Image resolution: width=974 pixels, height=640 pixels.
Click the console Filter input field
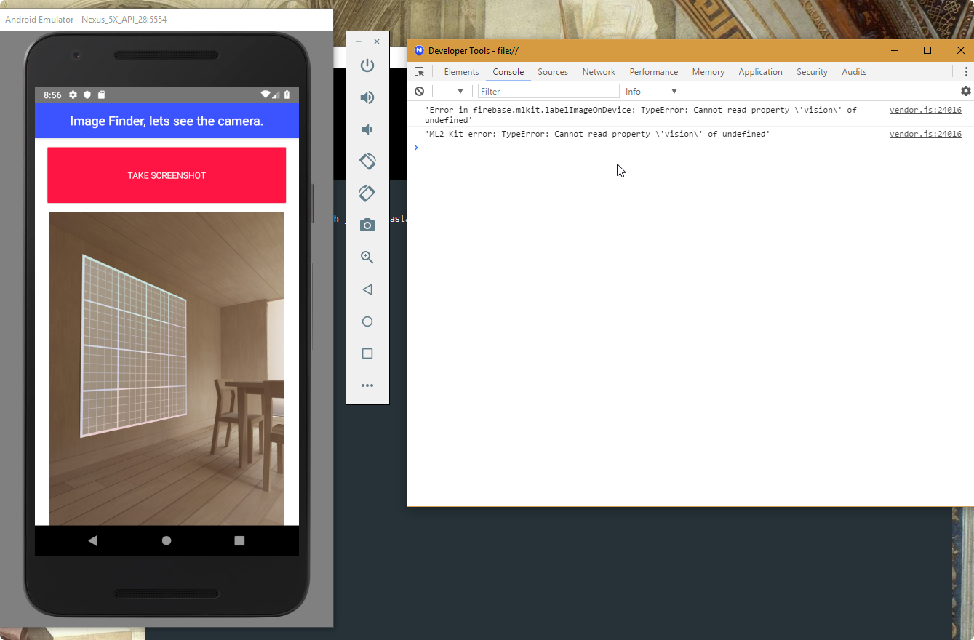(x=548, y=90)
